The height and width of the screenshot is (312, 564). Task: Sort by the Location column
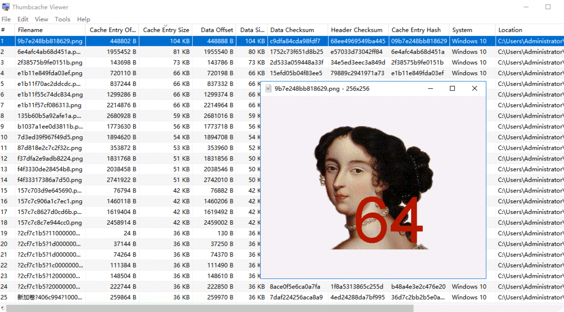pos(510,30)
